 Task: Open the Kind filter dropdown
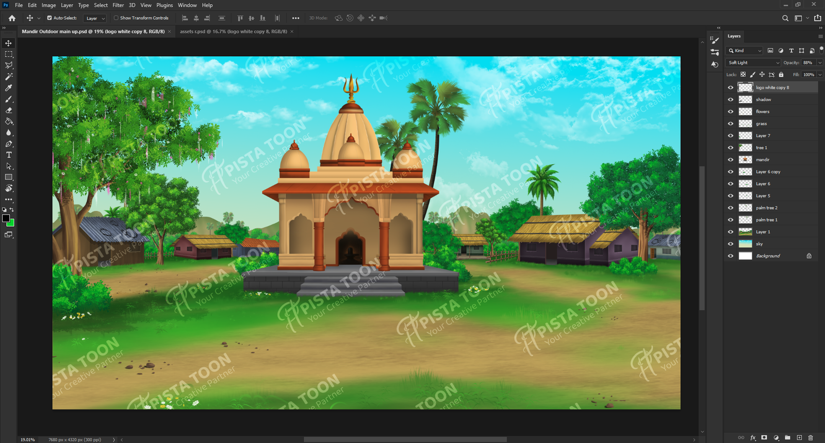pos(745,50)
